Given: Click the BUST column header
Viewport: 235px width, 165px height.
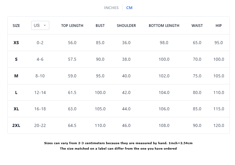Looking at the screenshot, I should (x=100, y=26).
